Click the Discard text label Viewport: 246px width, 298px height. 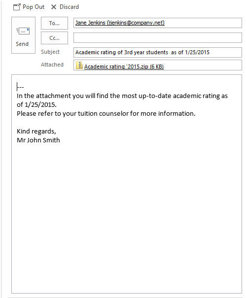coord(69,7)
